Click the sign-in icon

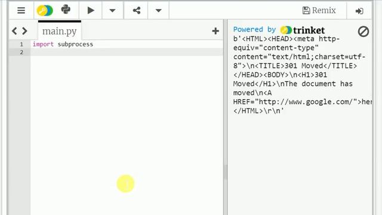[x=359, y=11]
